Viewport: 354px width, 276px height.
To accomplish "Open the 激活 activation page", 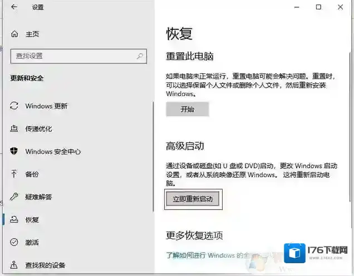I will click(x=32, y=243).
